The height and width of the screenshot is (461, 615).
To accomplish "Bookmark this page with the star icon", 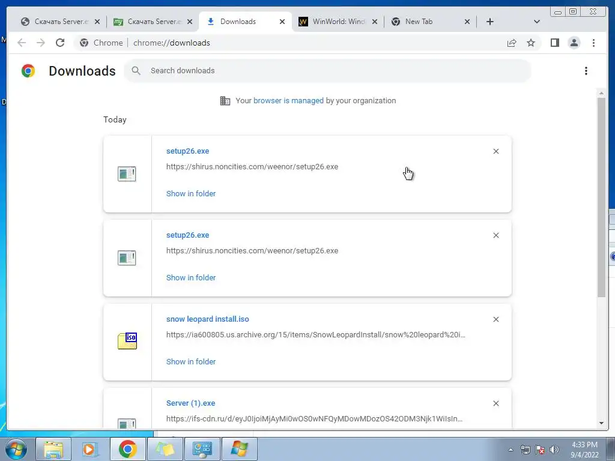I will coord(531,43).
